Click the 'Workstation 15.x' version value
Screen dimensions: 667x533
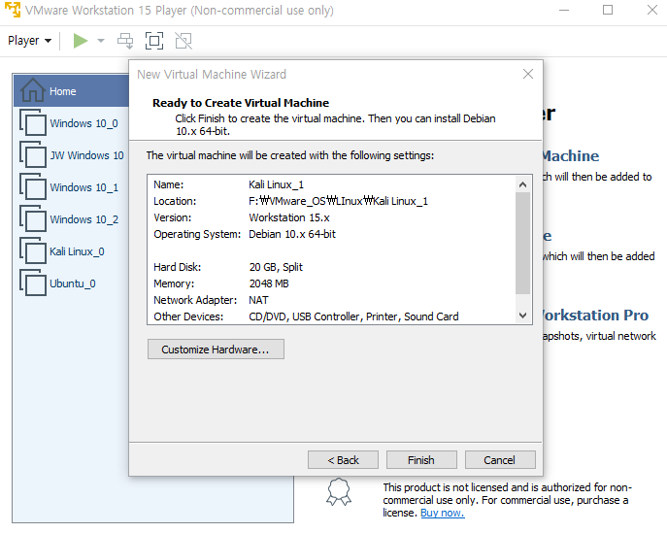pyautogui.click(x=289, y=217)
